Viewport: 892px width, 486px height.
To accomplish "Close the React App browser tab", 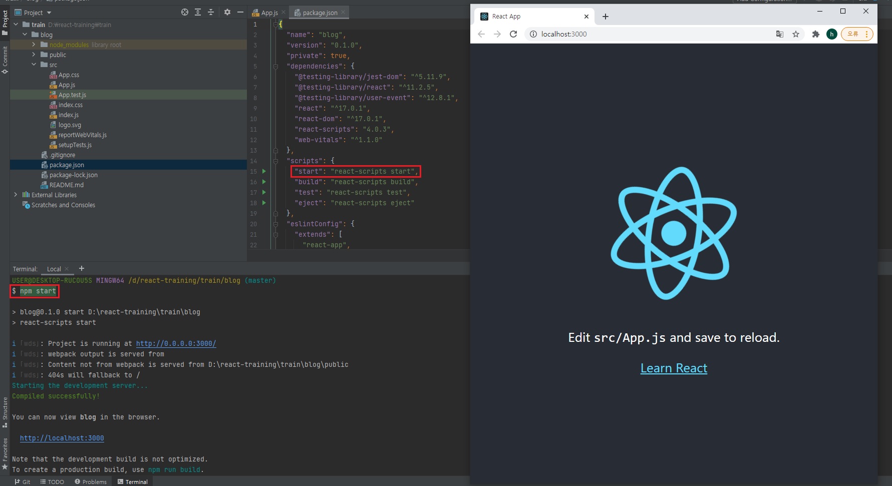I will pyautogui.click(x=586, y=17).
